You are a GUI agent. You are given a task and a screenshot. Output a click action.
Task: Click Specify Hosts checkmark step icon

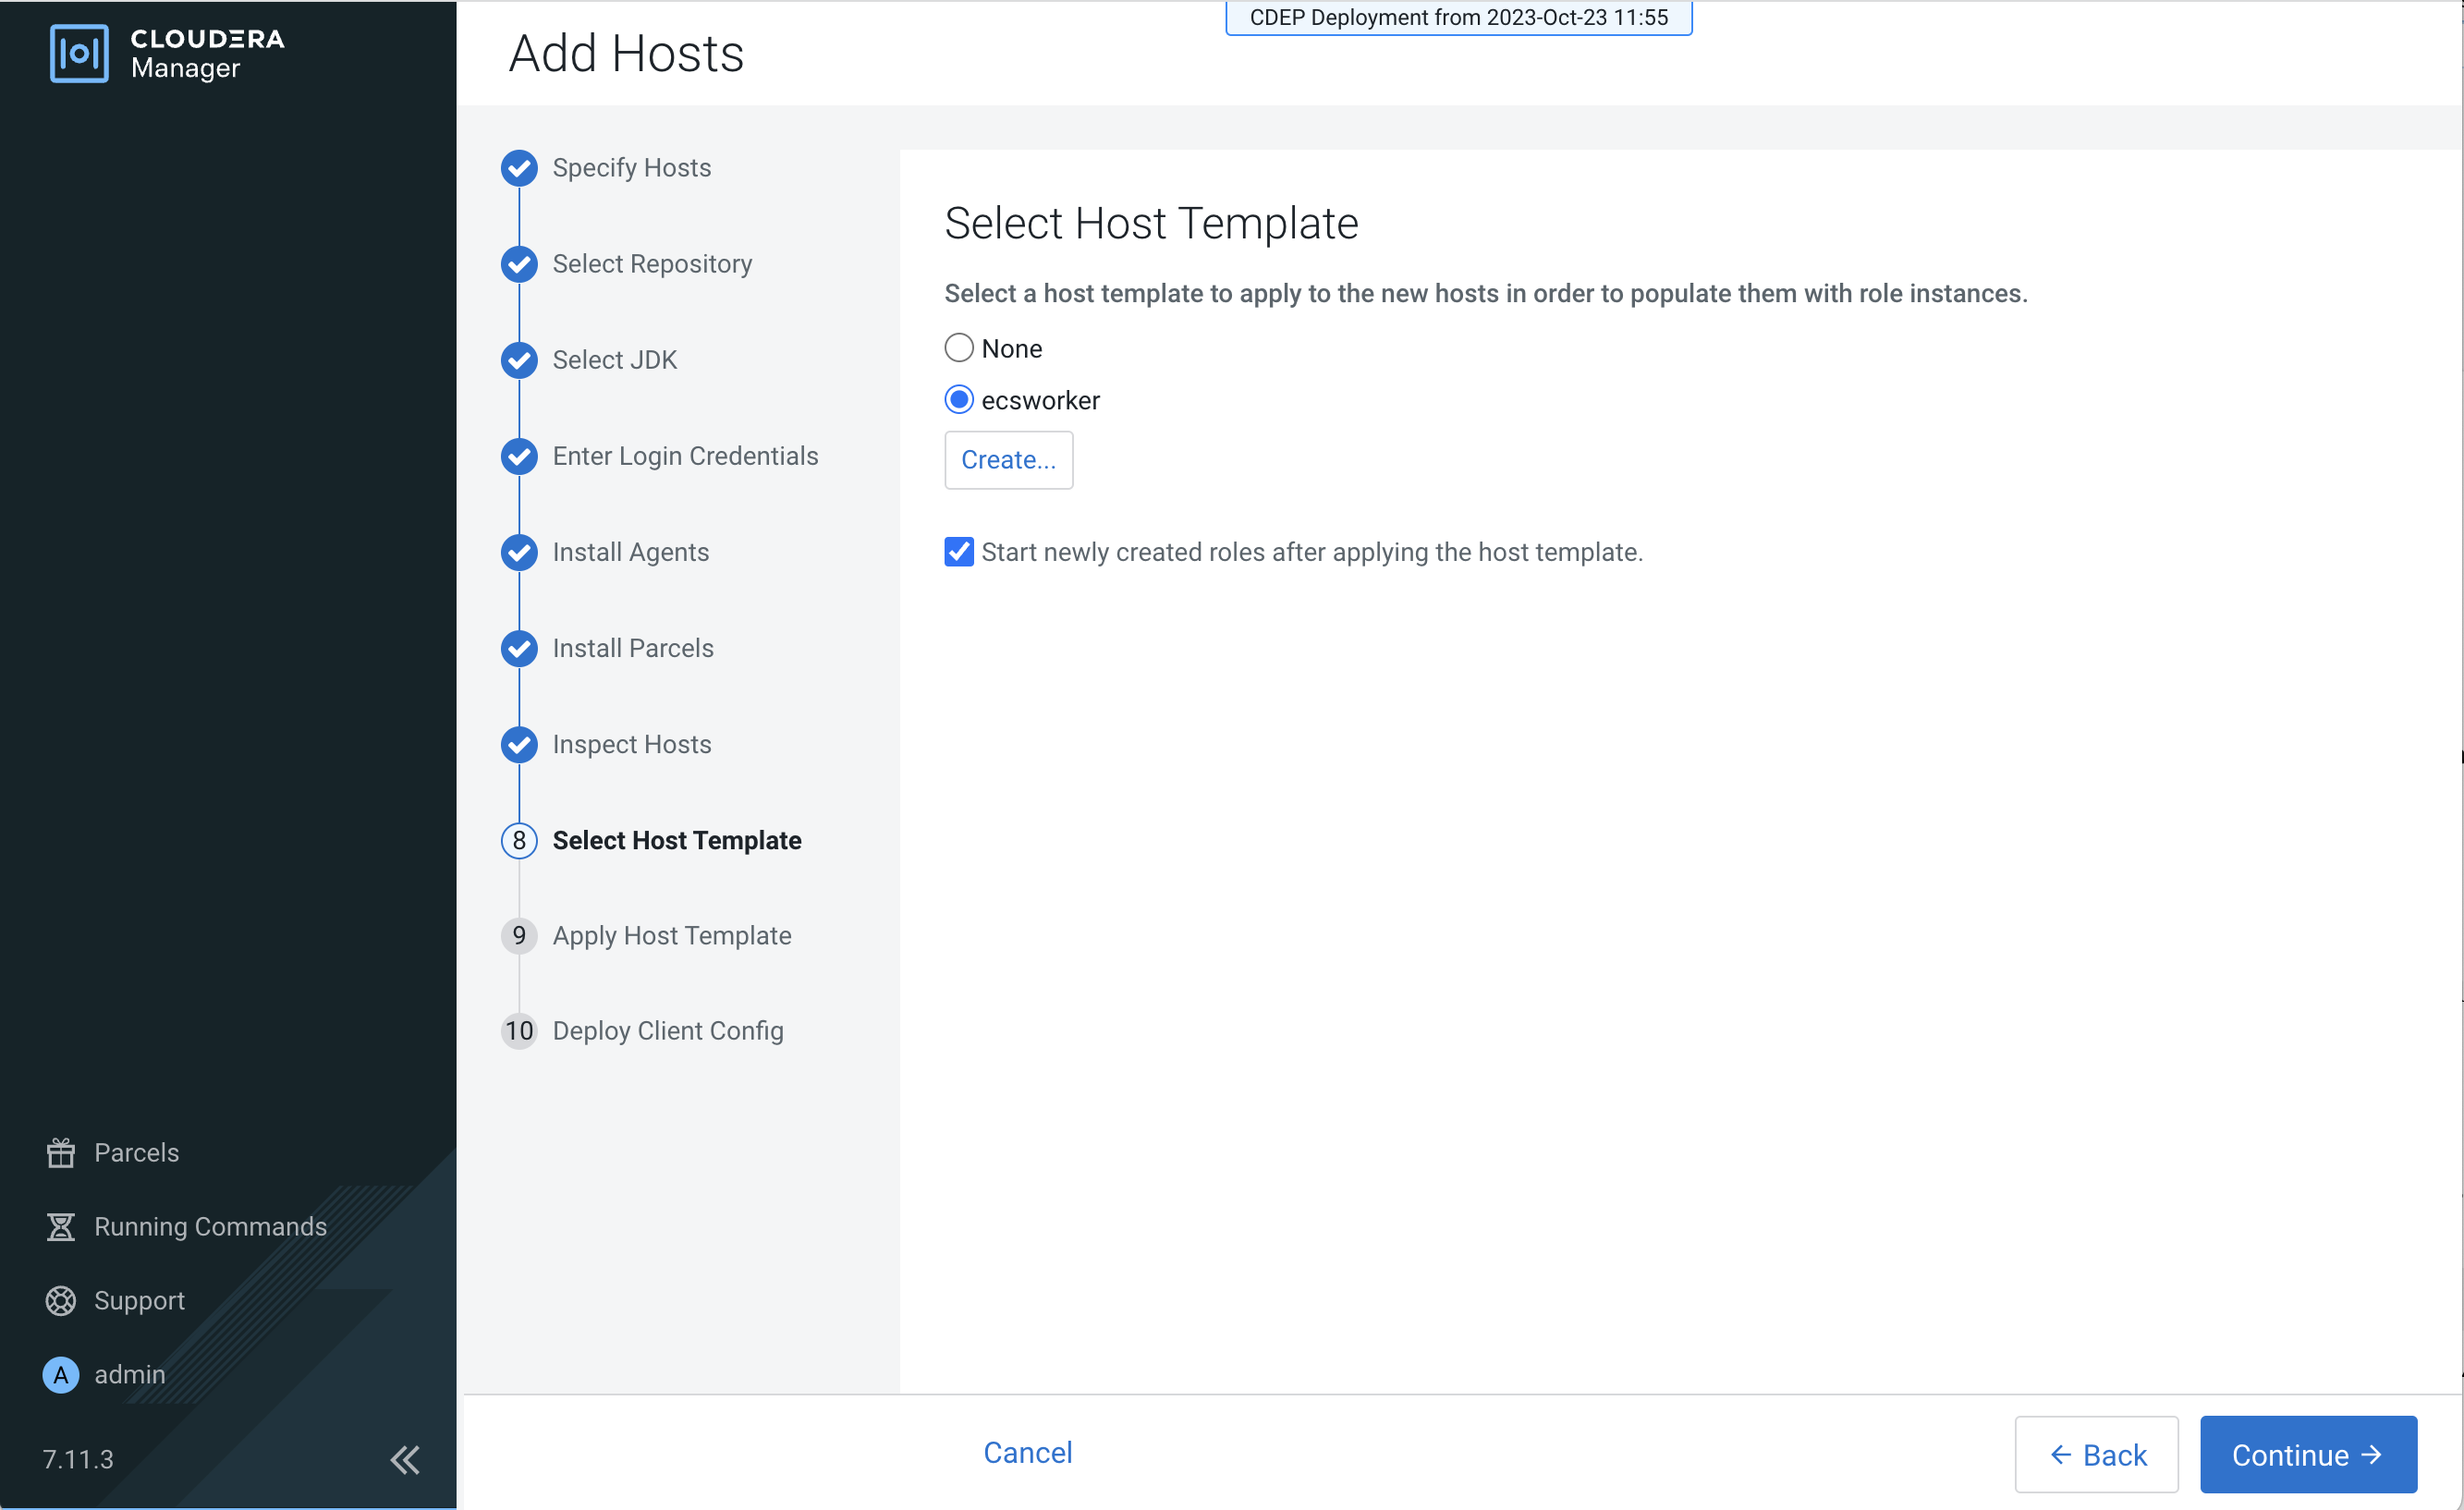[x=519, y=168]
